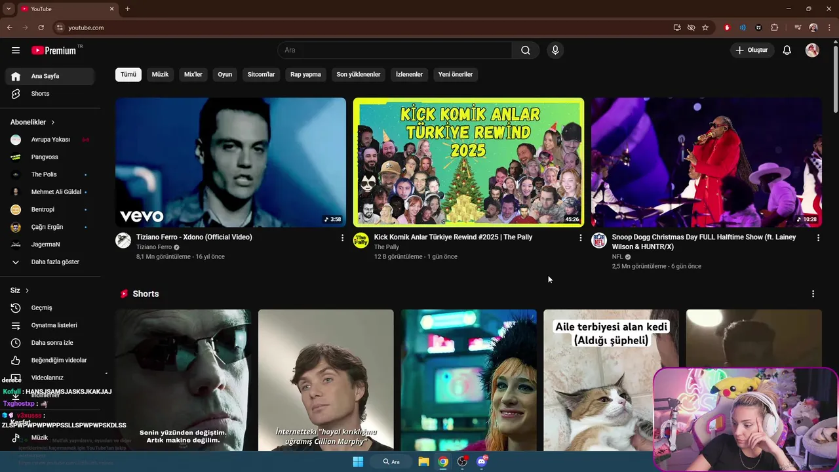839x472 pixels.
Task: Open the notifications bell
Action: pos(787,50)
